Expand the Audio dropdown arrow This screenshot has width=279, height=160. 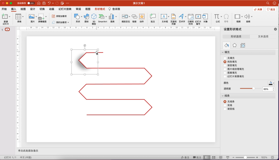click(x=252, y=17)
